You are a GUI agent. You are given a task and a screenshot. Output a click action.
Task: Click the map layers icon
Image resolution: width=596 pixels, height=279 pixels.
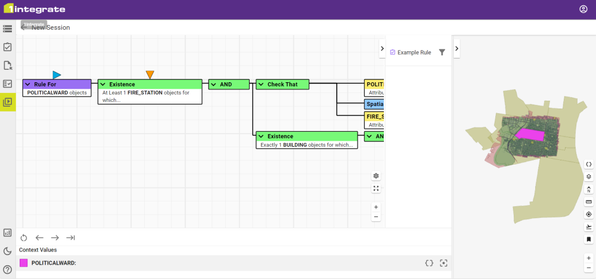point(588,176)
